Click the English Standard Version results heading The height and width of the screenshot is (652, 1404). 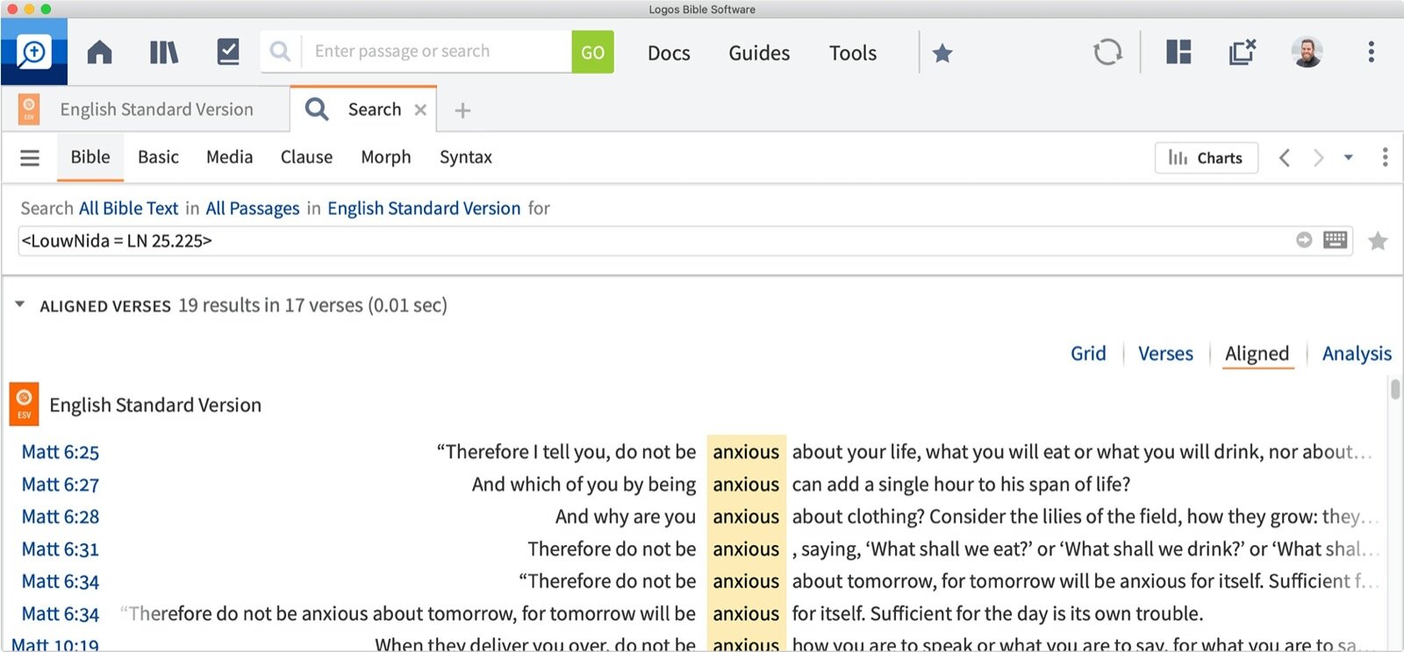pyautogui.click(x=155, y=405)
